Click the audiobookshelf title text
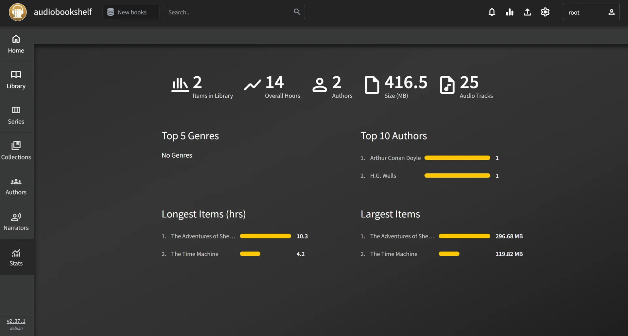Image resolution: width=628 pixels, height=336 pixels. [x=63, y=12]
